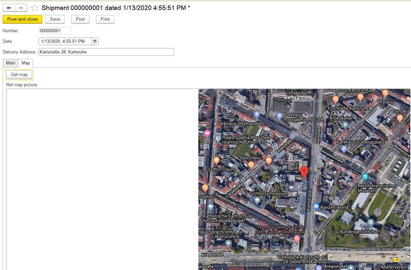
Task: Print the shipment document
Action: point(105,19)
